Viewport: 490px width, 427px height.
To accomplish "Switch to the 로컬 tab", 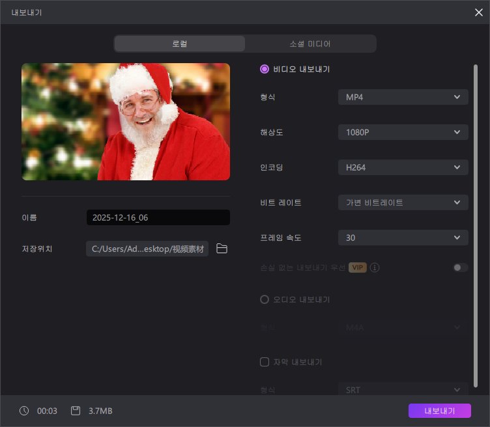I will [180, 44].
